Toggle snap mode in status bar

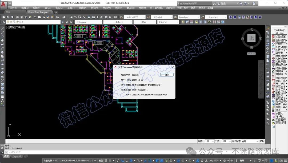pyautogui.click(x=110, y=161)
